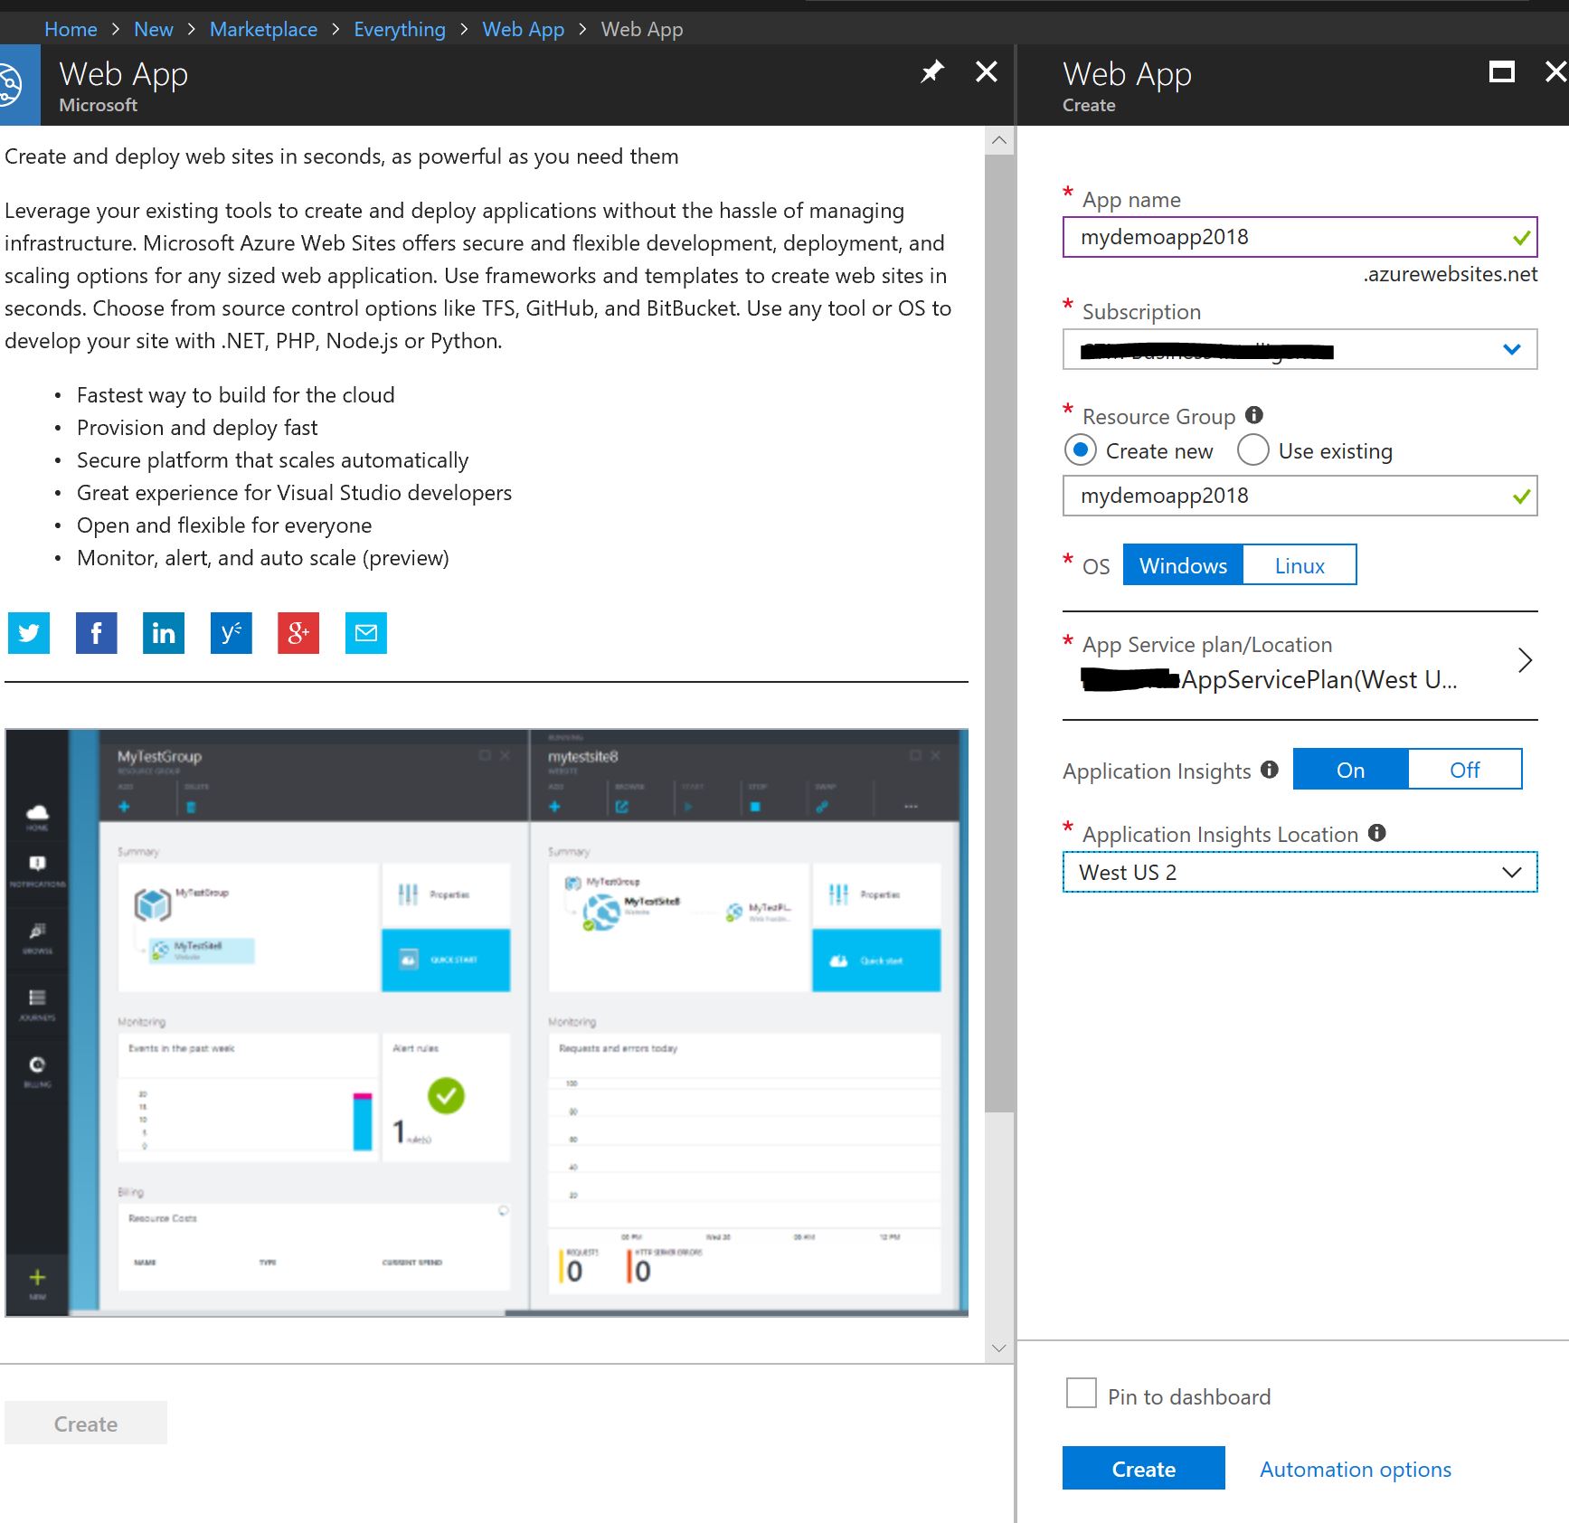Open Automation options link
The height and width of the screenshot is (1523, 1569).
(x=1355, y=1470)
